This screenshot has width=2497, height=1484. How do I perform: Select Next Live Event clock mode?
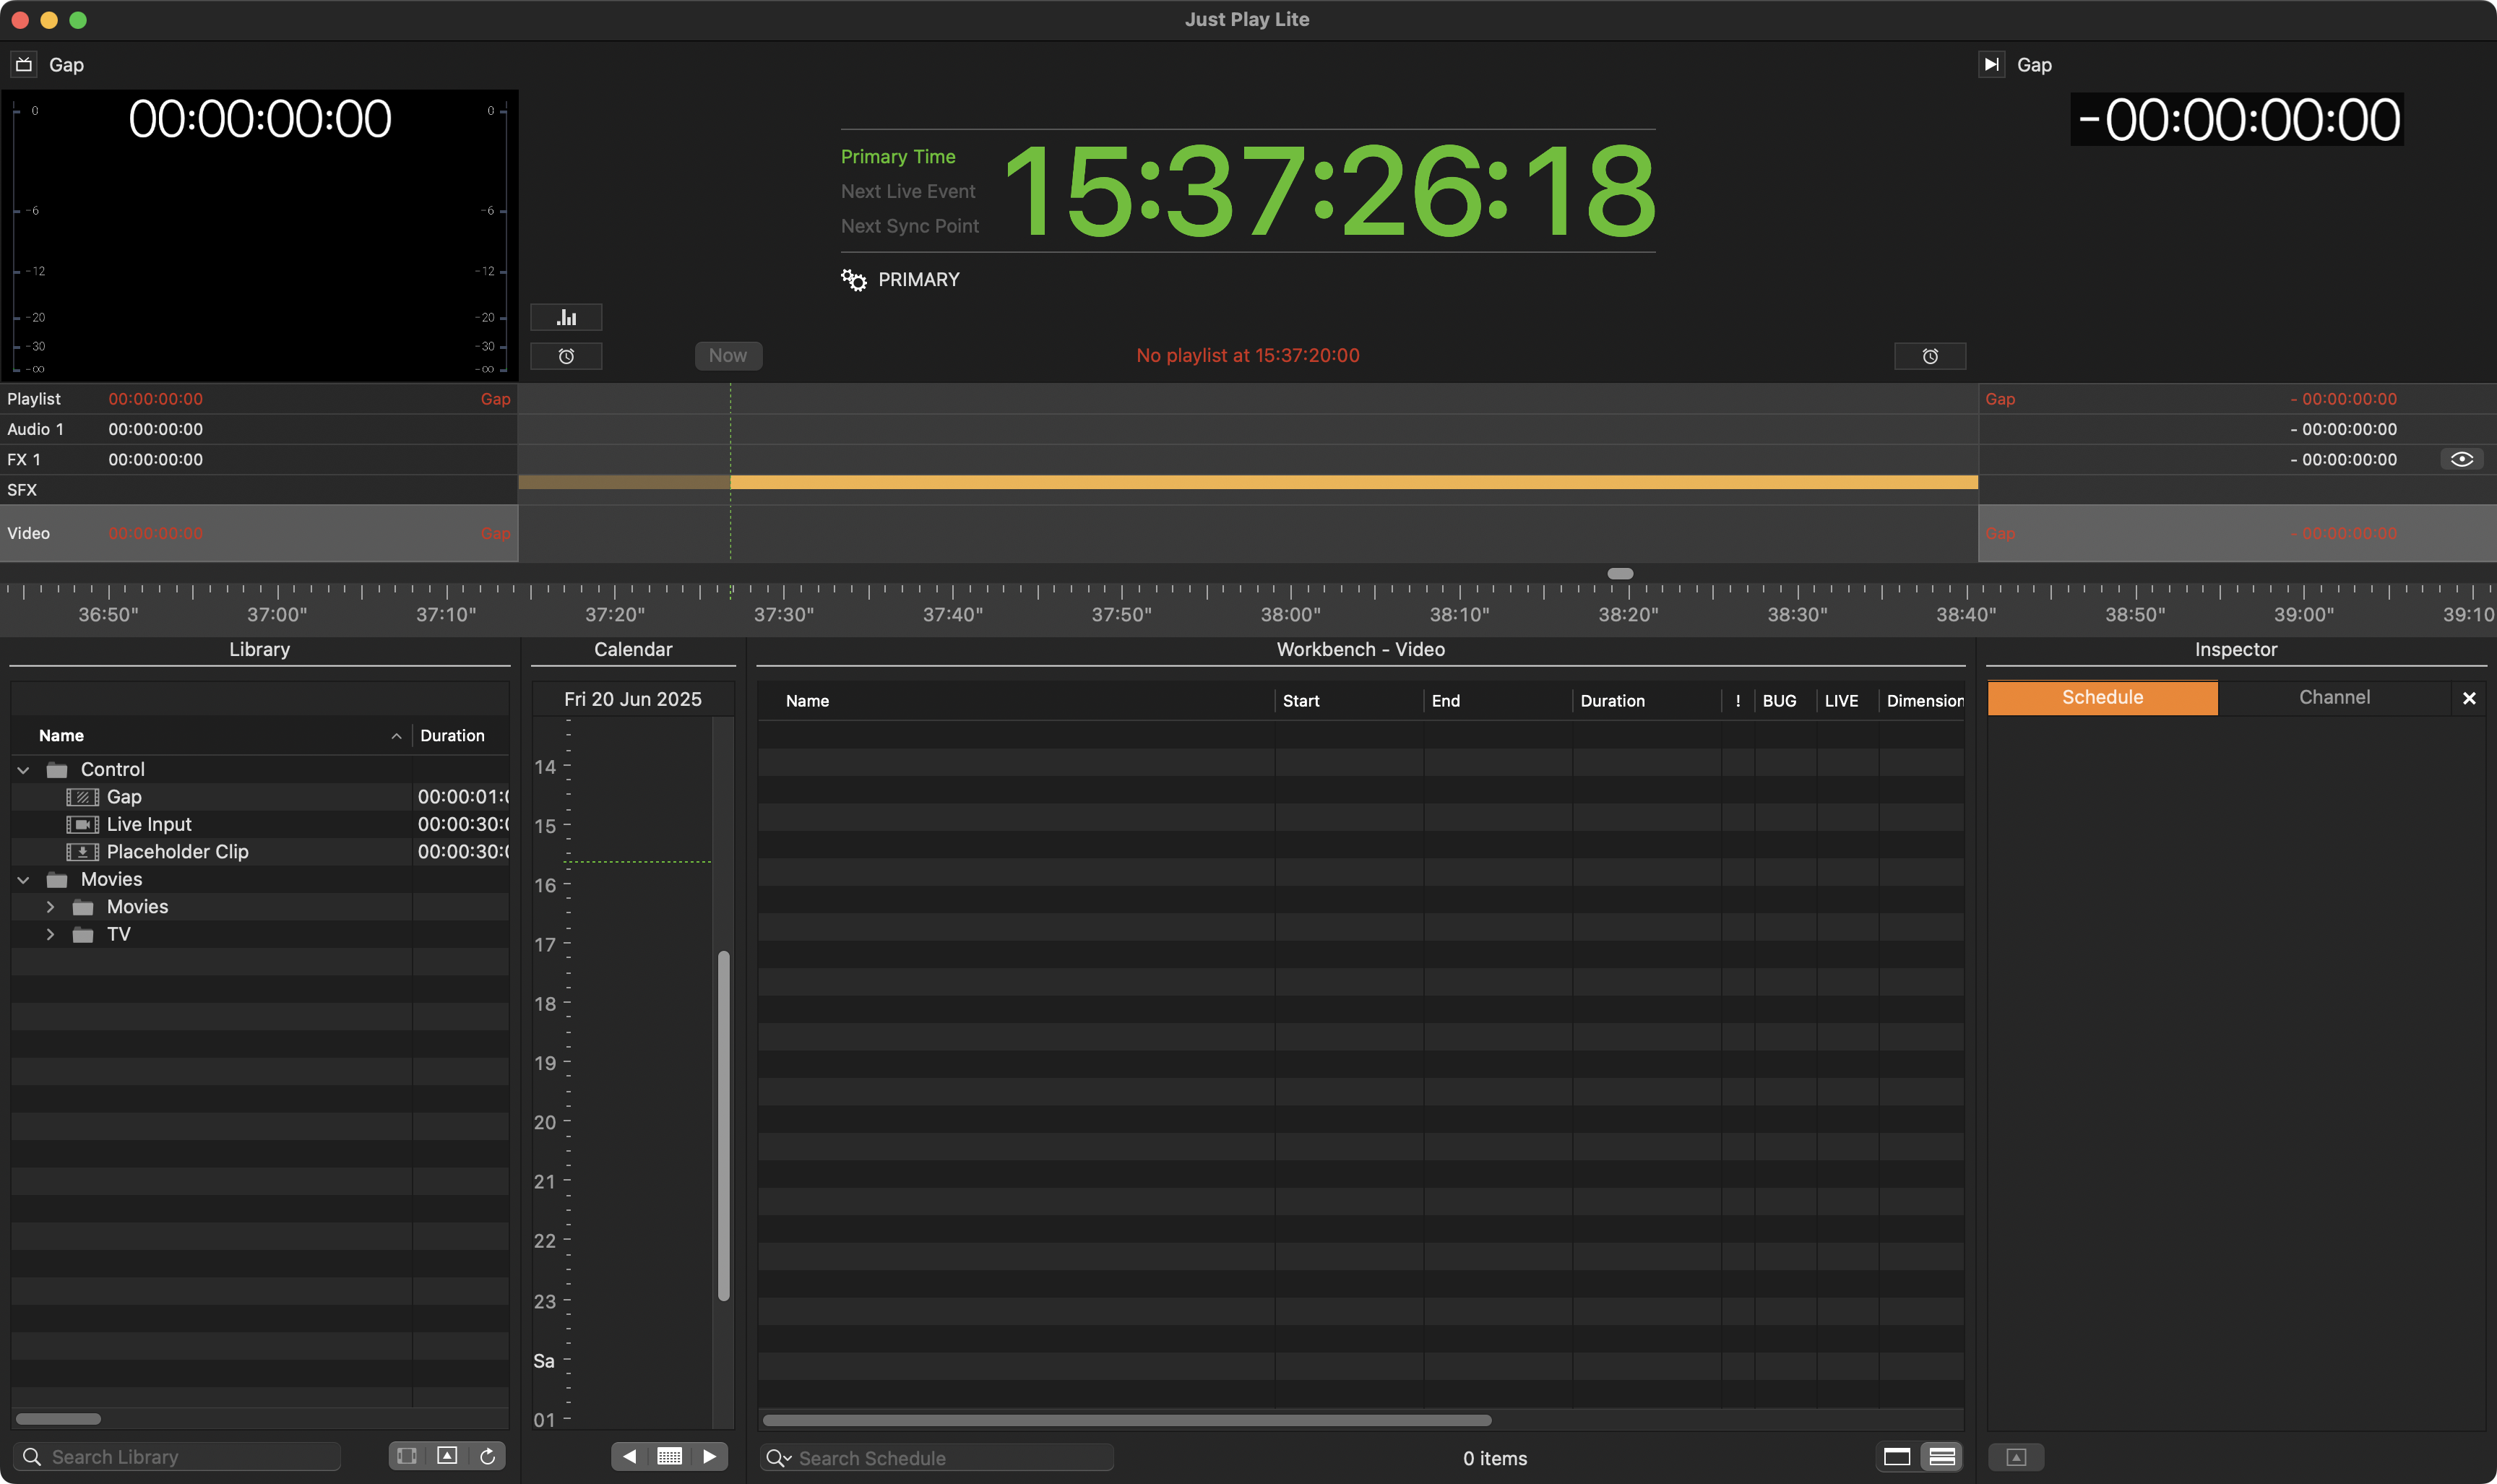click(908, 191)
